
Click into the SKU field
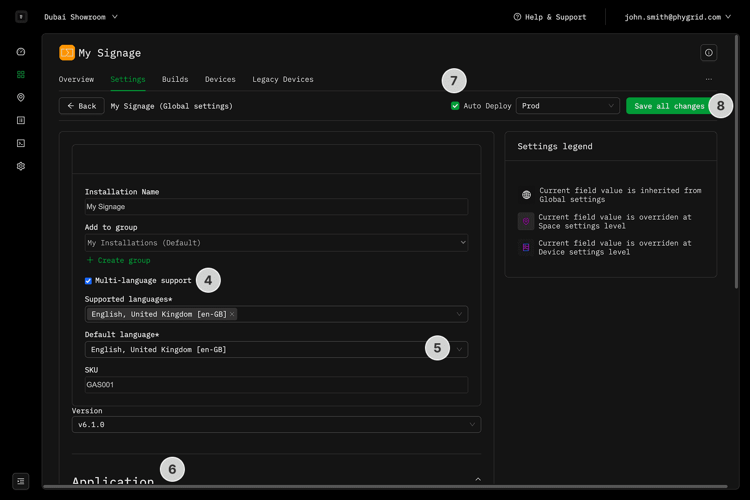tap(277, 385)
